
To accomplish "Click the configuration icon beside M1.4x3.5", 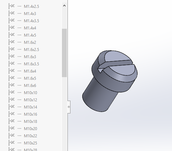I will coord(11,21).
